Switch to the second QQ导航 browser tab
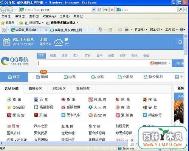 tap(68, 30)
